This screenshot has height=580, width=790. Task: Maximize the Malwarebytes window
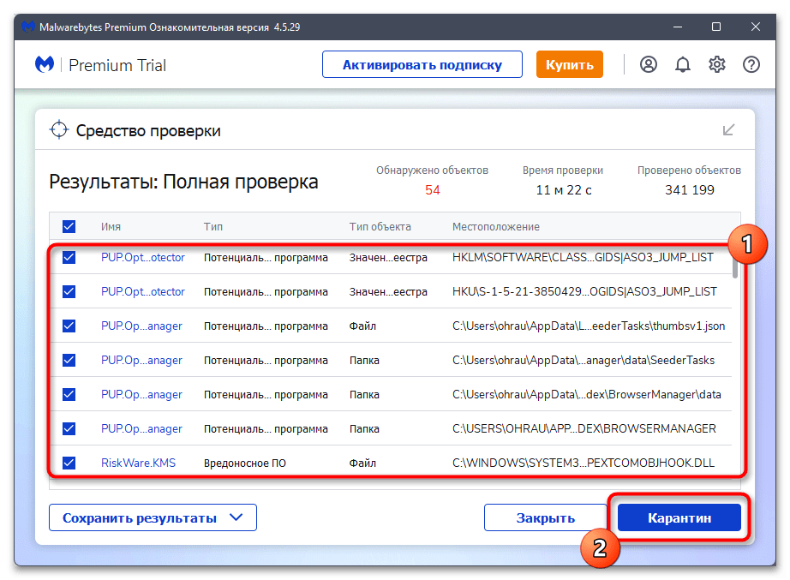tap(716, 27)
